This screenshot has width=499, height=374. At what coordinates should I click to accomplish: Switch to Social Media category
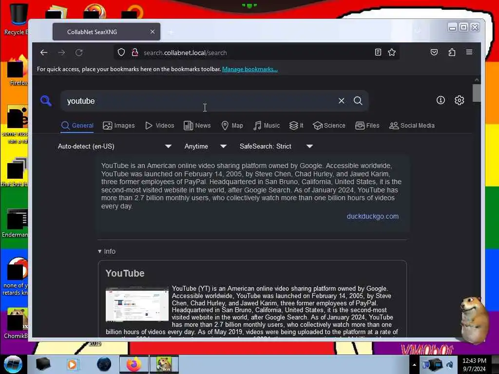click(412, 126)
